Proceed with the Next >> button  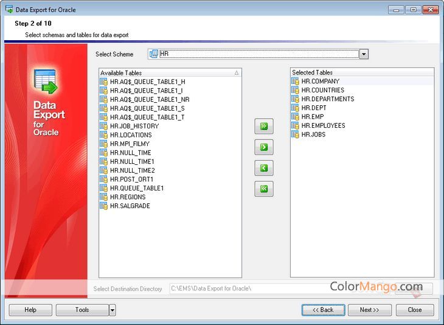(370, 310)
